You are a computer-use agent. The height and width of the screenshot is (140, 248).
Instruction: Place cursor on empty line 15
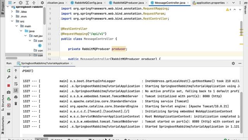click(x=151, y=54)
